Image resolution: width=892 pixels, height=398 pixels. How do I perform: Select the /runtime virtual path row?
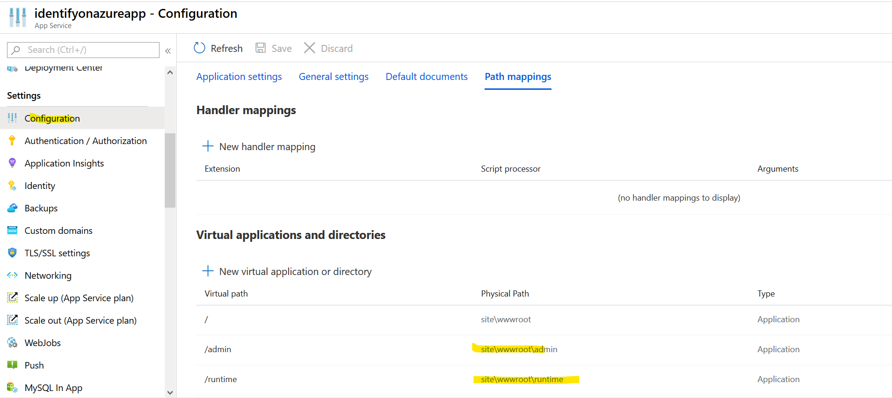[544, 380]
